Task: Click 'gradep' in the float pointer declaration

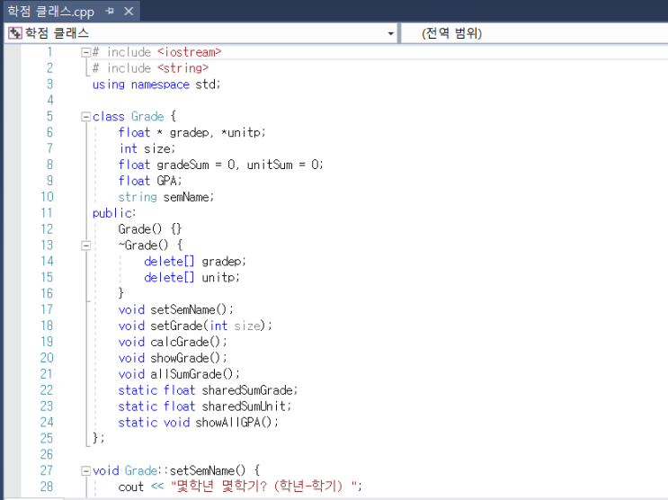Action: coord(189,133)
